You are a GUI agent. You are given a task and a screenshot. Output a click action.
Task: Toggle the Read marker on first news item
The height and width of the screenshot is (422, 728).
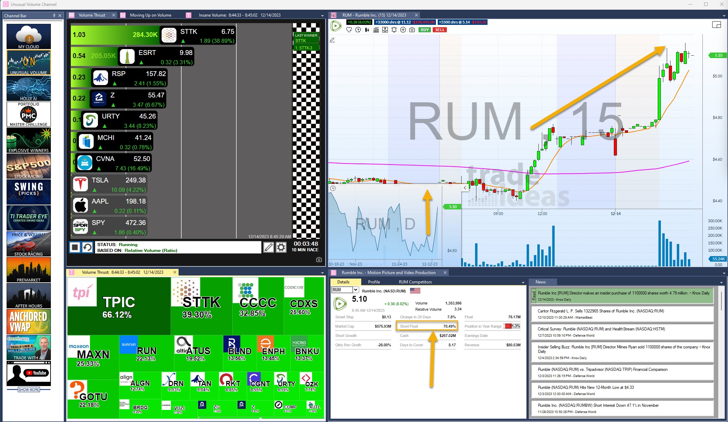click(x=534, y=296)
